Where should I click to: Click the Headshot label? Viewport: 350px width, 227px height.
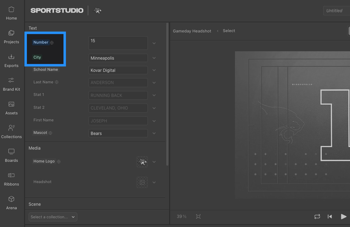tap(43, 182)
